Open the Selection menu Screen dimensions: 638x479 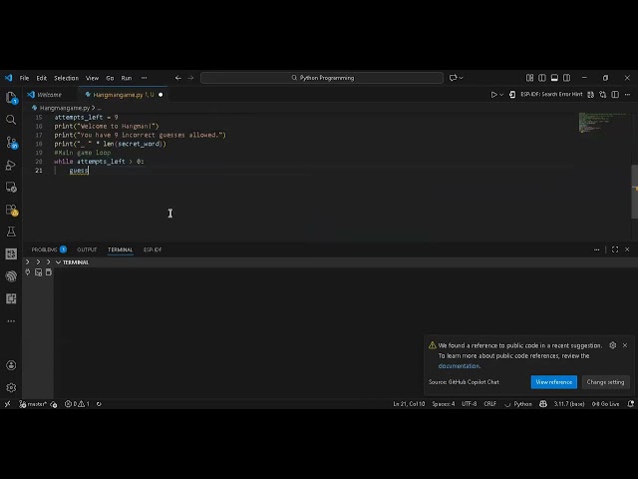point(66,78)
